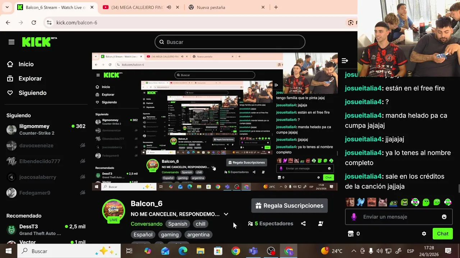Toggle the Kick sidebar hamburger menu
The image size is (460, 258).
11,42
